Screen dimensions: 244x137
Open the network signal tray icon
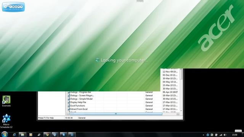point(221,135)
